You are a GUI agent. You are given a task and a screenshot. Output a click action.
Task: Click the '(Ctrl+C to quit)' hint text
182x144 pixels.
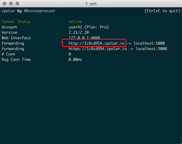click(x=163, y=11)
